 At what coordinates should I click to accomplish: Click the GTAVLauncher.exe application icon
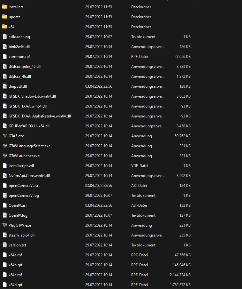point(5,156)
